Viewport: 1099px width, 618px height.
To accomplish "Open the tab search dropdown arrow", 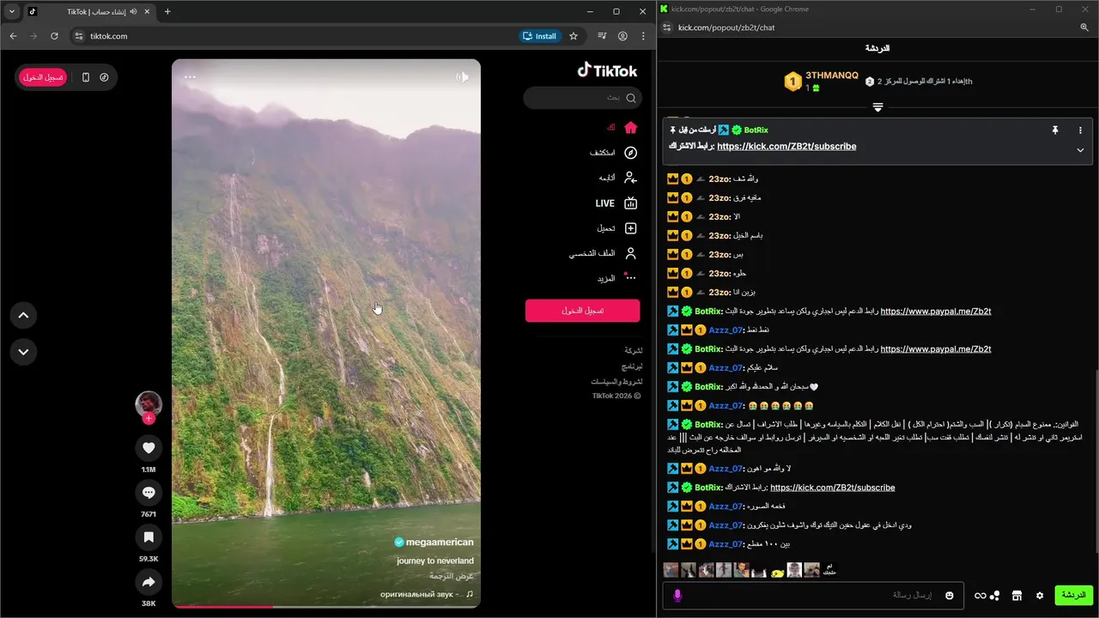I will pyautogui.click(x=12, y=12).
